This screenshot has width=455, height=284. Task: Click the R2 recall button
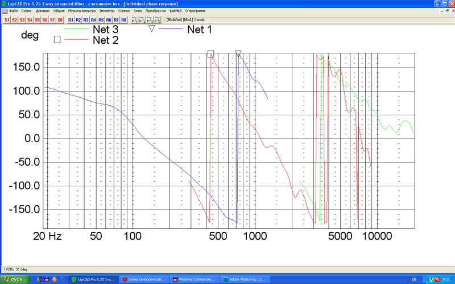(78, 20)
